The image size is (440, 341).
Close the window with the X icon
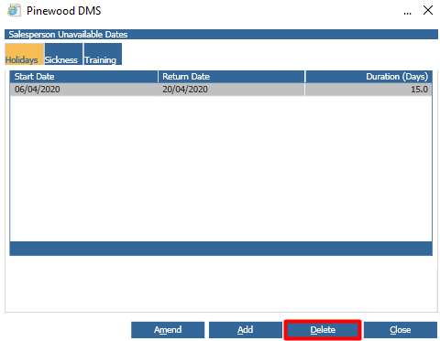tap(428, 10)
